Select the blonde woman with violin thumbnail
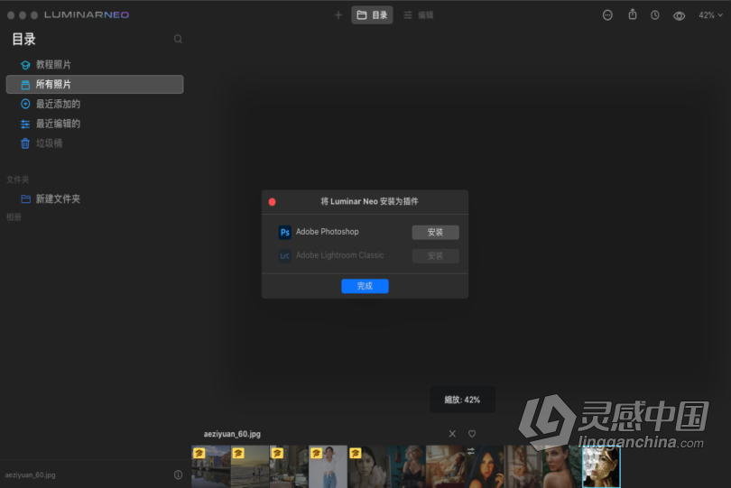This screenshot has height=488, width=731. click(406, 466)
